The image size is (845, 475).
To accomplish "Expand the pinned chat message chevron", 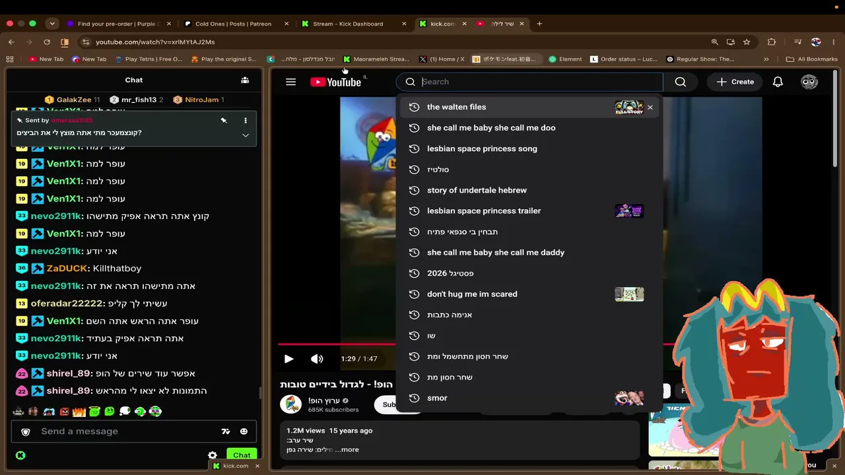I will click(246, 135).
